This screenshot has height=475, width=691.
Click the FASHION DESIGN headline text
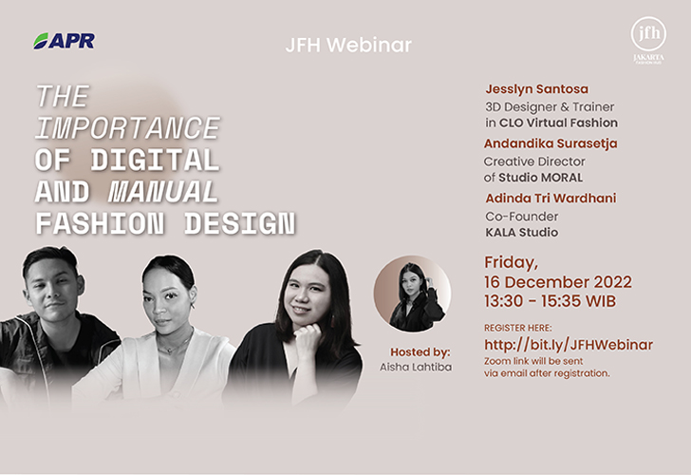(165, 223)
